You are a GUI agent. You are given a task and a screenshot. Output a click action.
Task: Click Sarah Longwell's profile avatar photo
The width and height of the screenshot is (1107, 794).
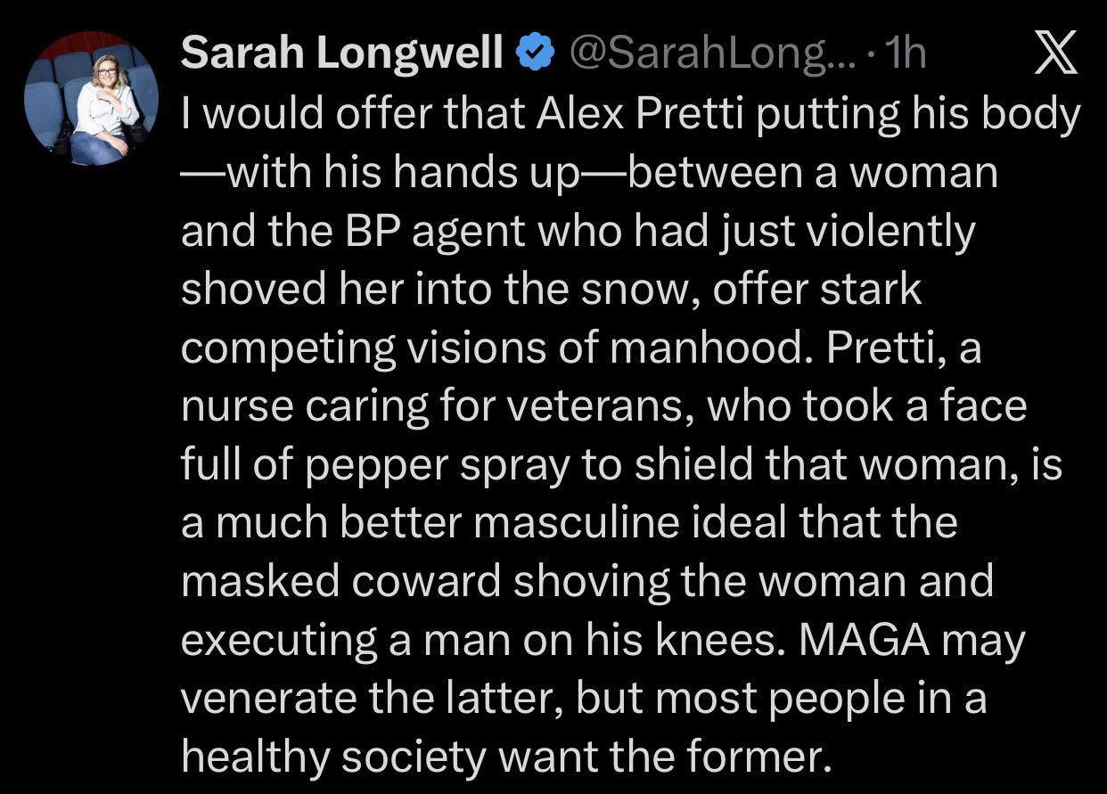pyautogui.click(x=91, y=100)
